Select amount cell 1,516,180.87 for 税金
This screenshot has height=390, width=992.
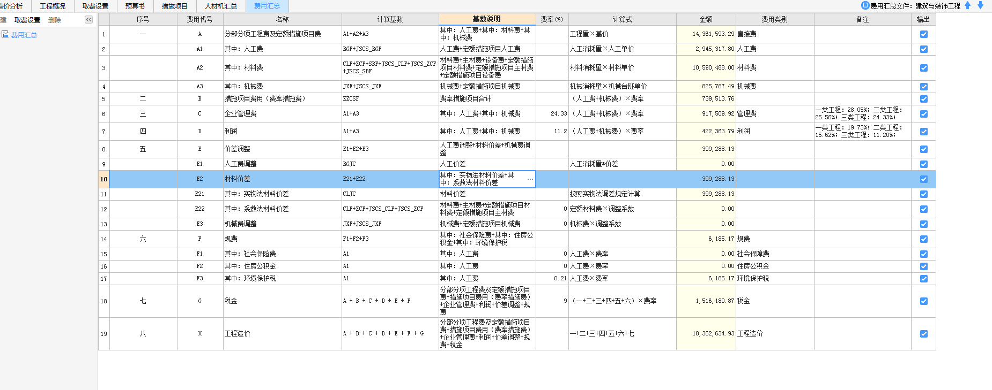pyautogui.click(x=706, y=301)
